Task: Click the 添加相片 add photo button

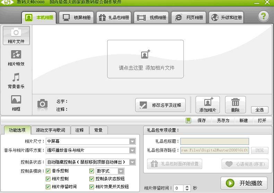Action: click(x=208, y=105)
